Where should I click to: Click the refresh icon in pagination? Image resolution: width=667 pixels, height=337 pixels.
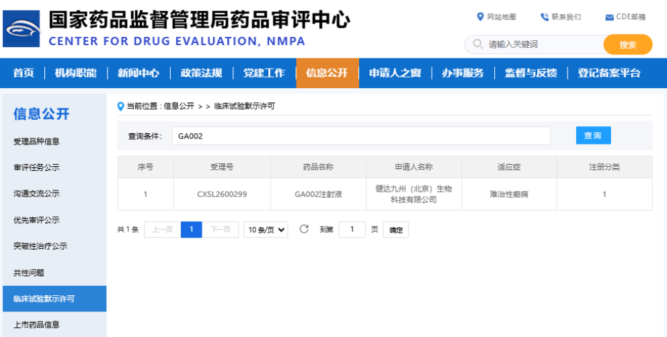304,229
